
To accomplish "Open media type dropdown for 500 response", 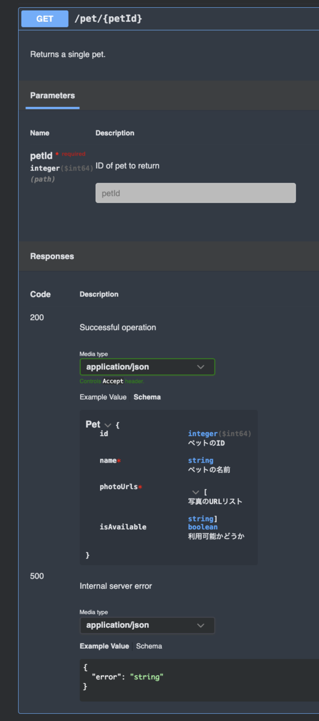I will click(147, 625).
